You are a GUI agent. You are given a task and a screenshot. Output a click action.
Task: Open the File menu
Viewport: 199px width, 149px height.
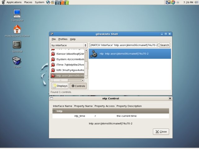click(x=54, y=39)
